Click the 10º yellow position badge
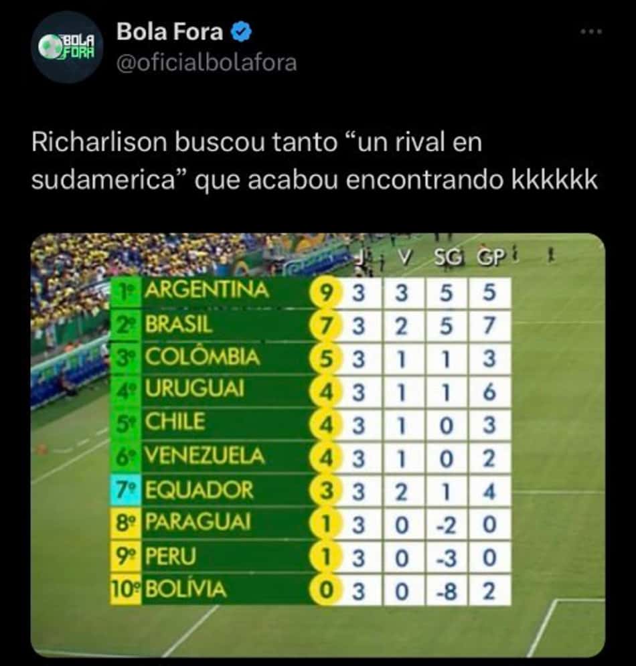Viewport: 636px width, 666px height. point(125,590)
